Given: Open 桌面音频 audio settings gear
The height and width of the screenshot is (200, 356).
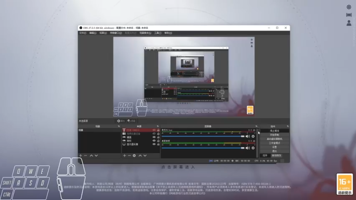Looking at the screenshot, I should pos(253,148).
